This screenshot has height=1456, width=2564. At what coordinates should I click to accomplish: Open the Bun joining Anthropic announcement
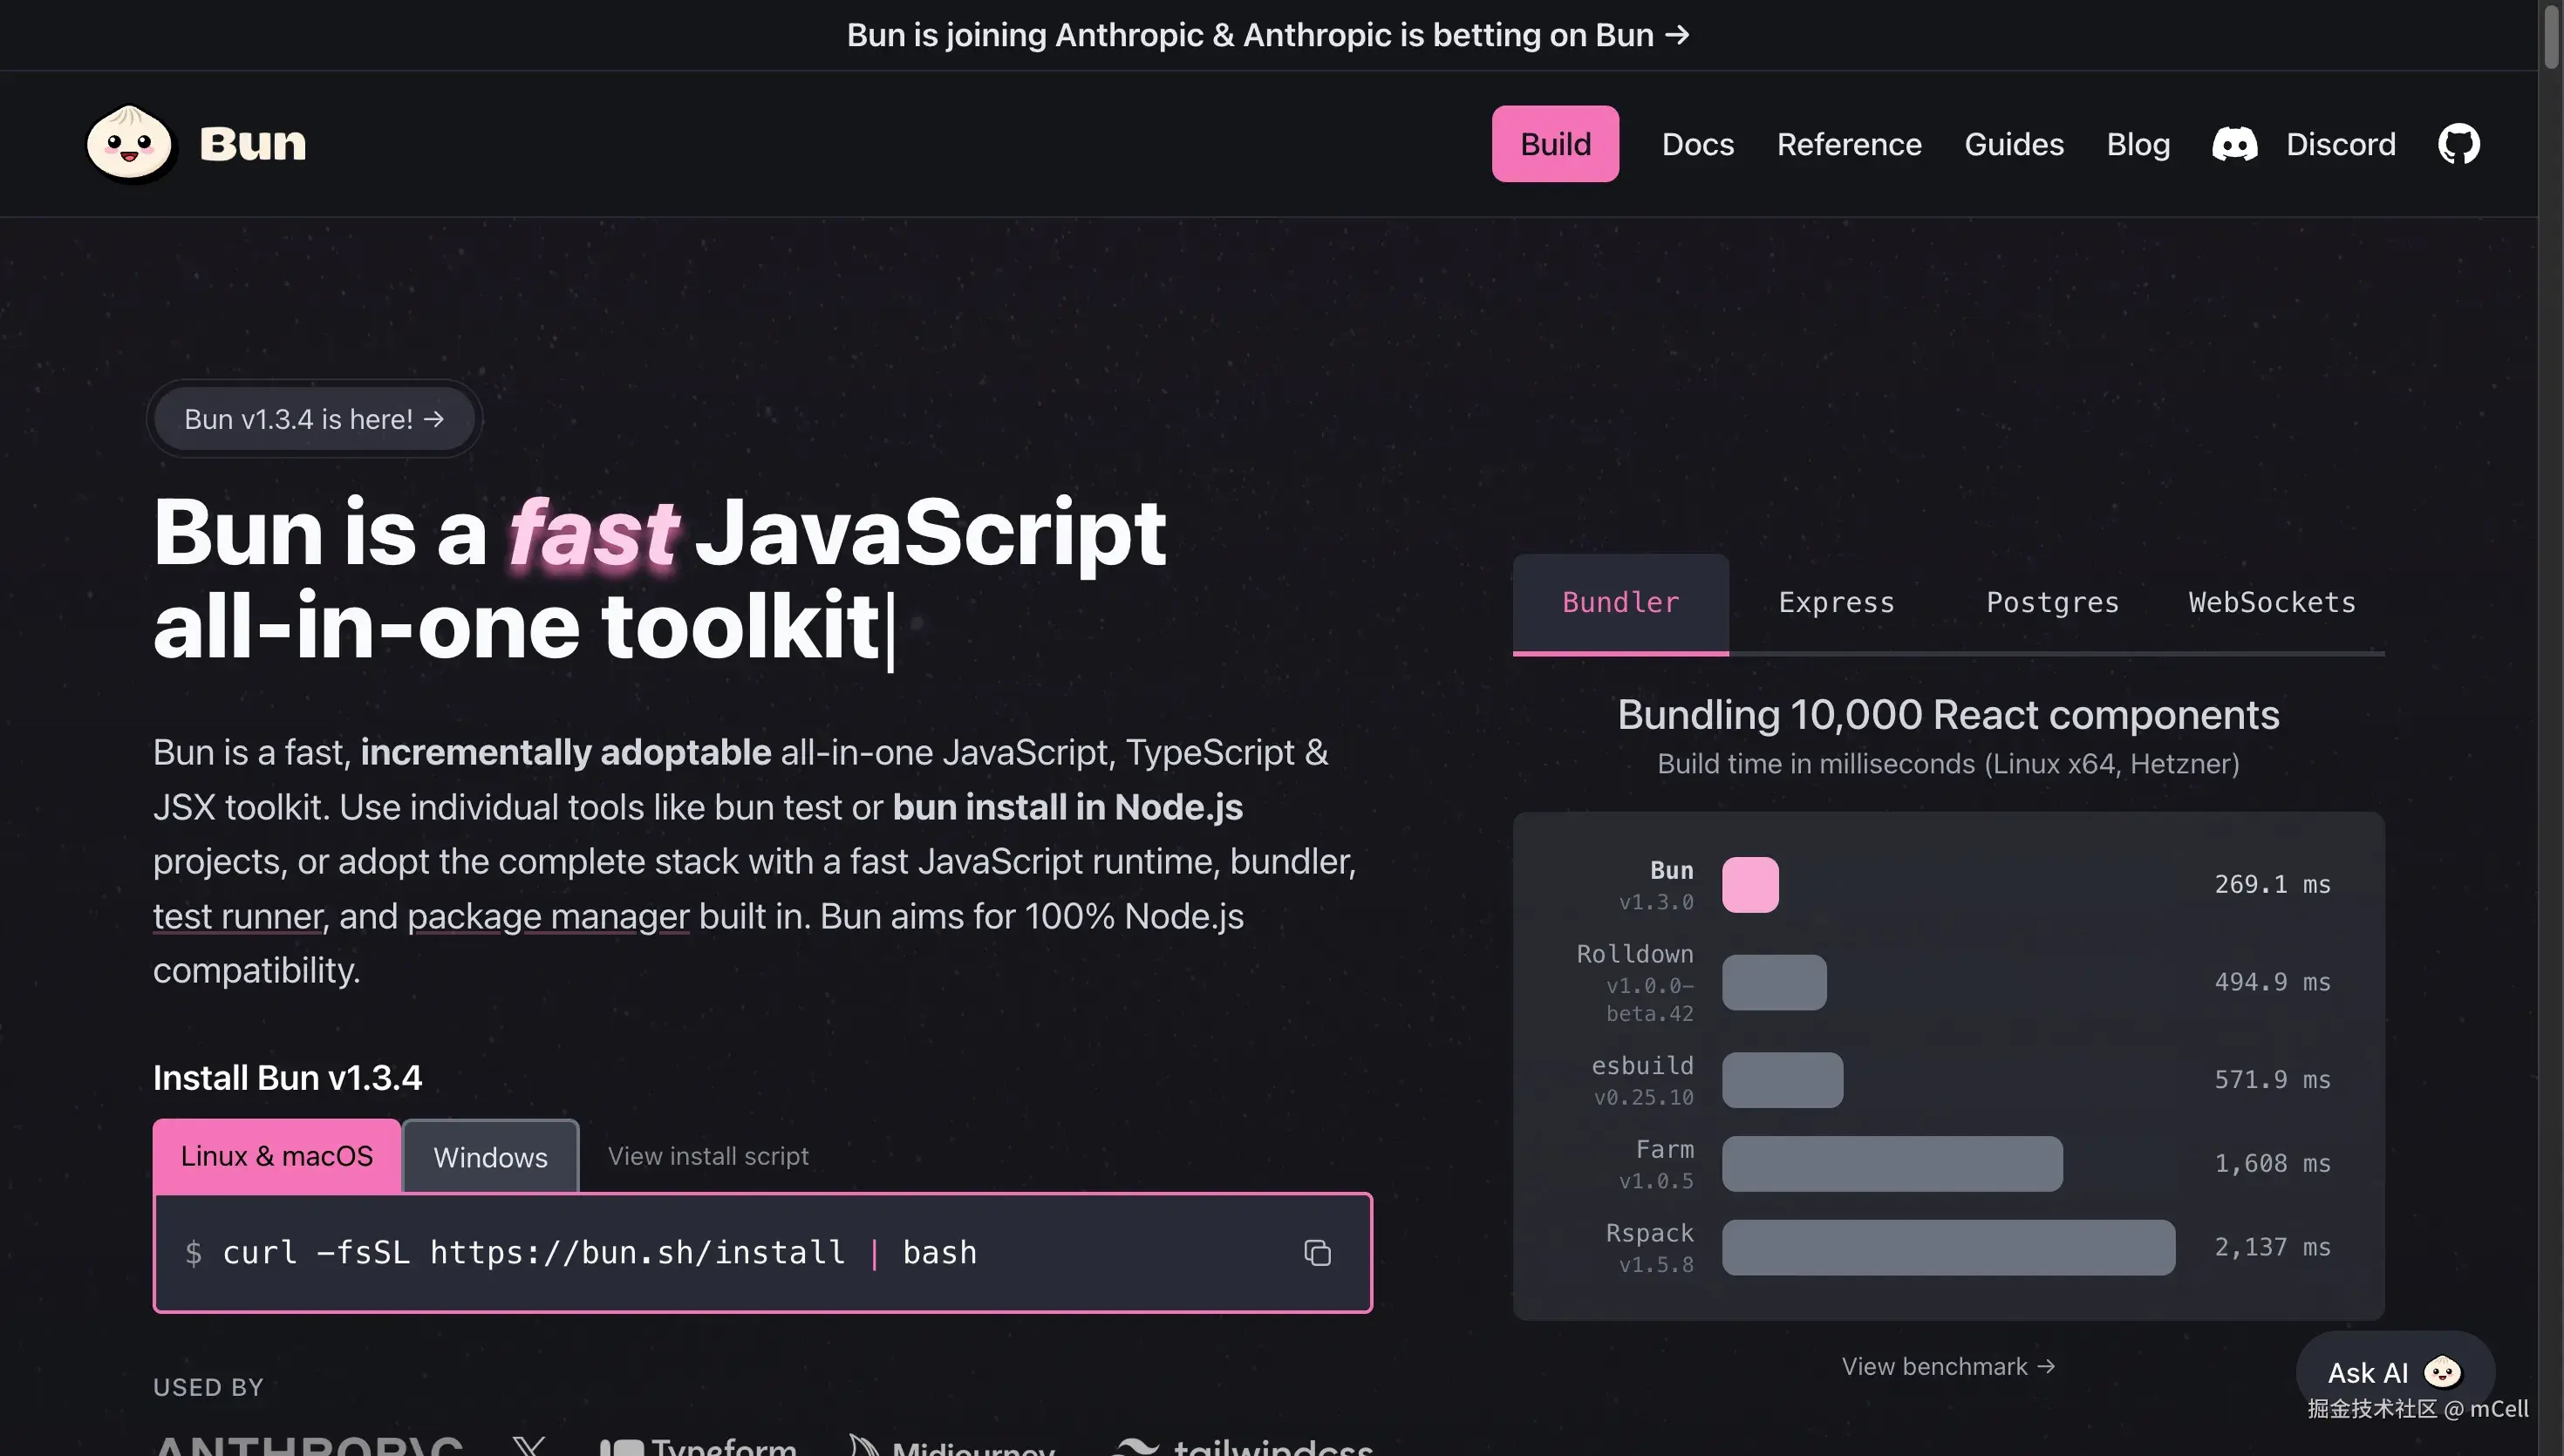1267,35
